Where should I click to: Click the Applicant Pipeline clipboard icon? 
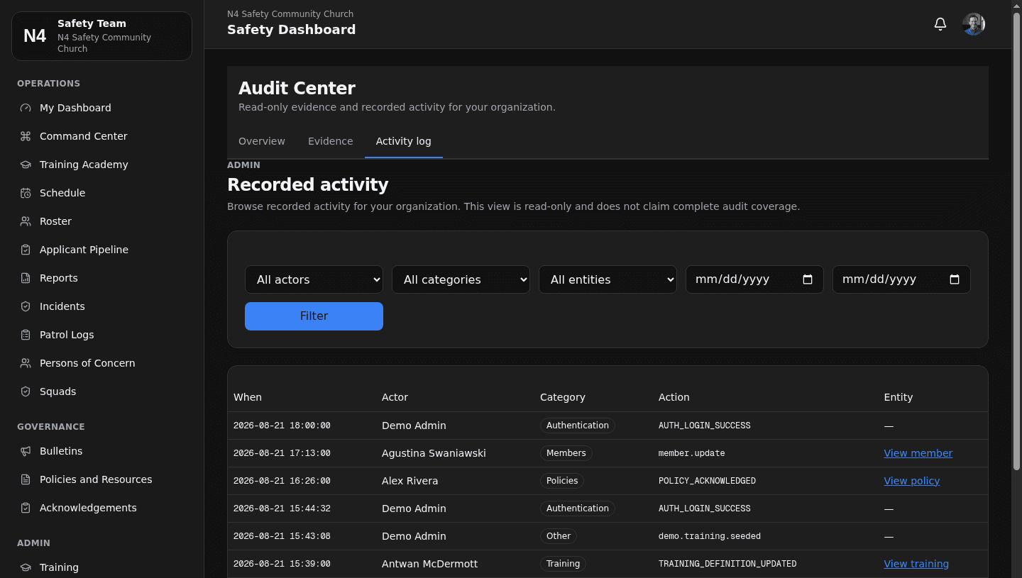pyautogui.click(x=26, y=250)
